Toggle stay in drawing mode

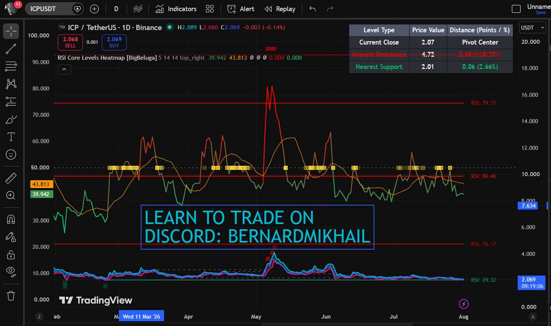pos(11,237)
